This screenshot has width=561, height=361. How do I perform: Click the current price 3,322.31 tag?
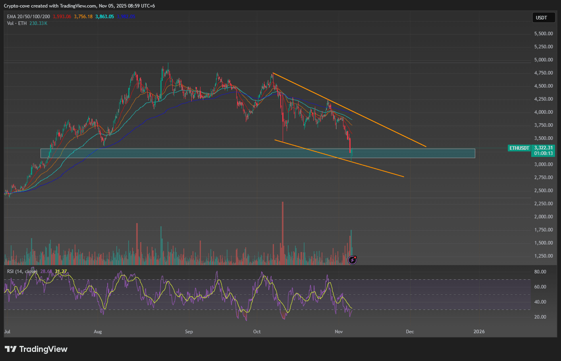pos(543,148)
